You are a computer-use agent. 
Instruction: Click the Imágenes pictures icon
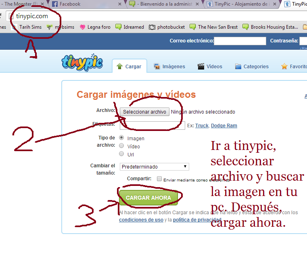coord(157,67)
